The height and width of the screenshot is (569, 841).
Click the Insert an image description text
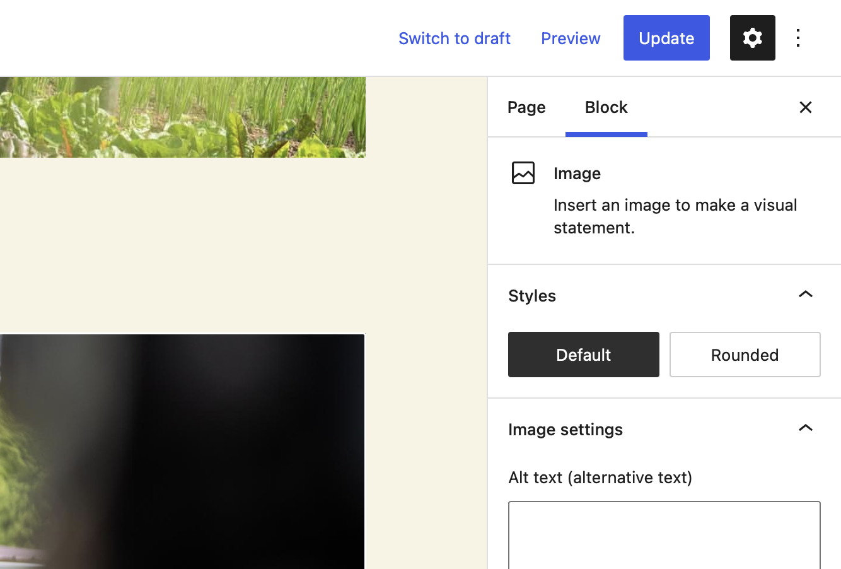[x=675, y=216]
